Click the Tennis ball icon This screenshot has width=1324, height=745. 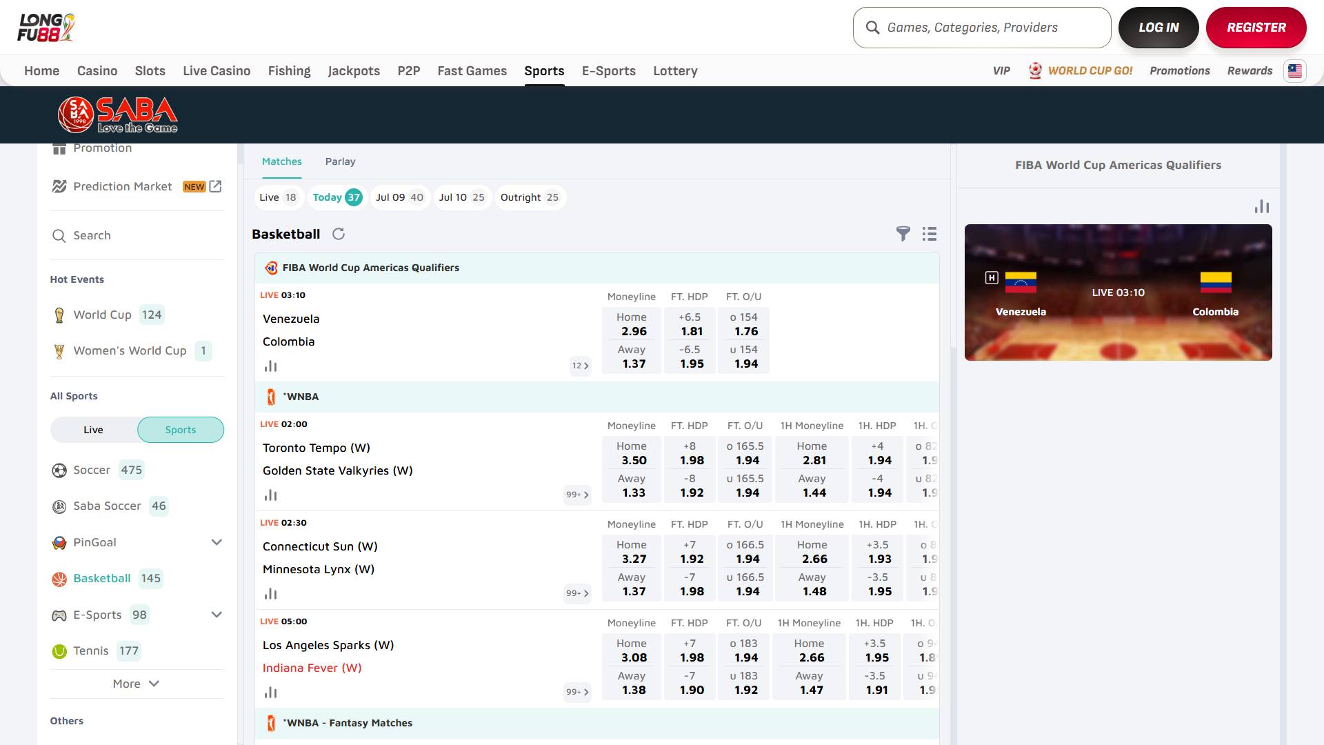tap(59, 651)
